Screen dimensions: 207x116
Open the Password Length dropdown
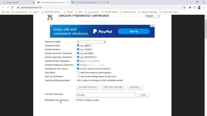(x=91, y=42)
